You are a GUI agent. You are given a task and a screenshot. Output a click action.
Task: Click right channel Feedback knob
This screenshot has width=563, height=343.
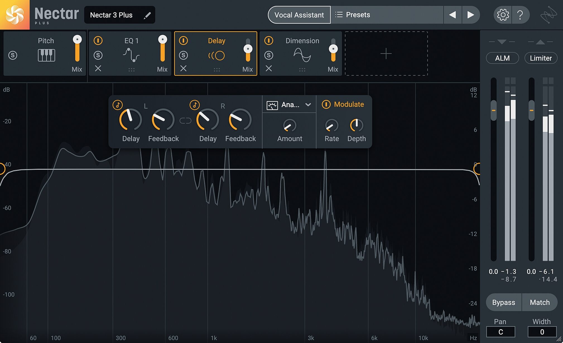tap(240, 120)
